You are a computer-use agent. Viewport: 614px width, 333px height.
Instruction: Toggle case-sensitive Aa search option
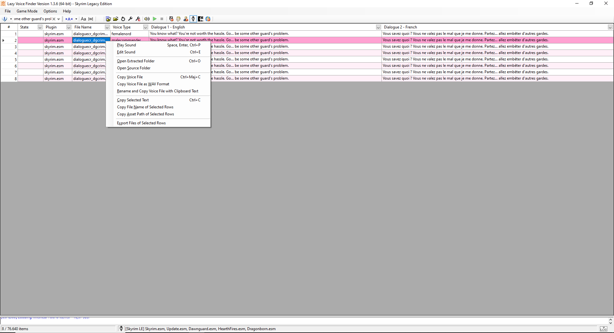[83, 19]
